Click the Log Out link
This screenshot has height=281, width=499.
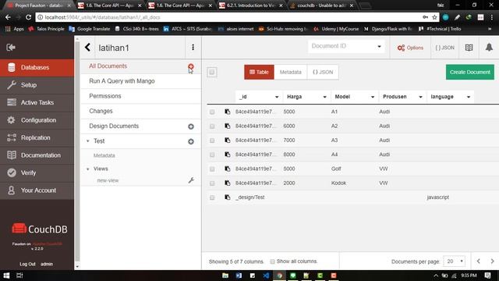pyautogui.click(x=27, y=264)
